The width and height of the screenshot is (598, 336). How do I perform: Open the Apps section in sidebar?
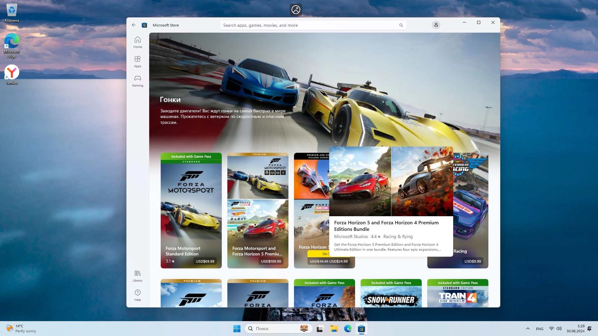[x=137, y=62]
